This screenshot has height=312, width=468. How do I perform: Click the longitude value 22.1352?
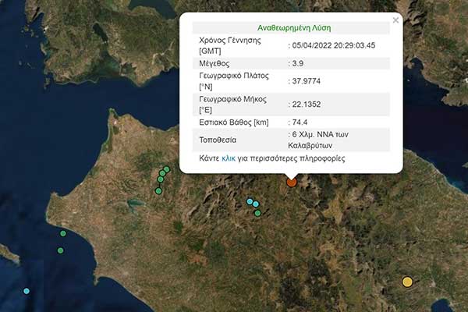[x=307, y=104]
